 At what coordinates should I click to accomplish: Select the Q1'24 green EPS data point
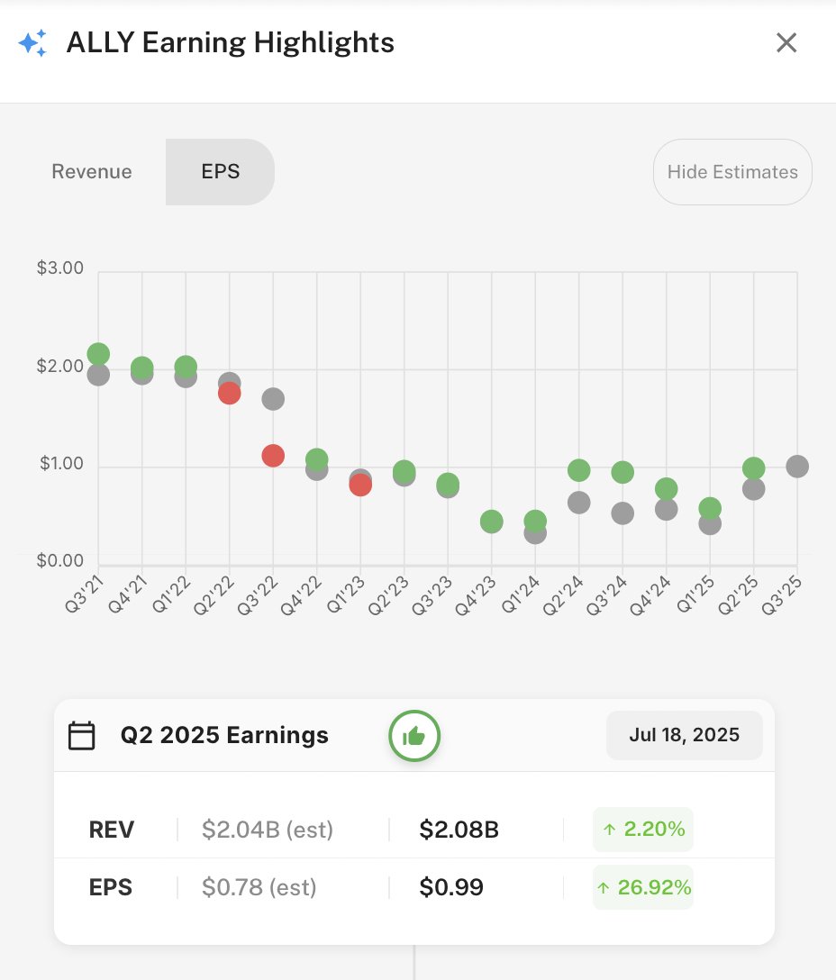point(535,521)
